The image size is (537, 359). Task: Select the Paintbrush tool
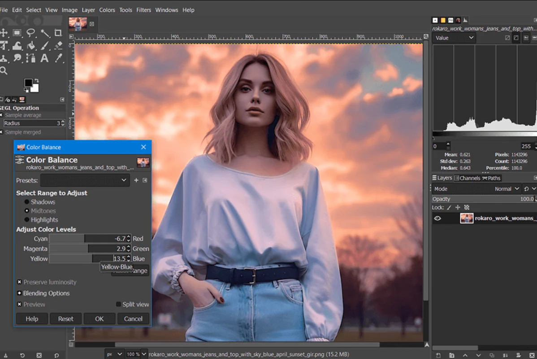tap(44, 45)
